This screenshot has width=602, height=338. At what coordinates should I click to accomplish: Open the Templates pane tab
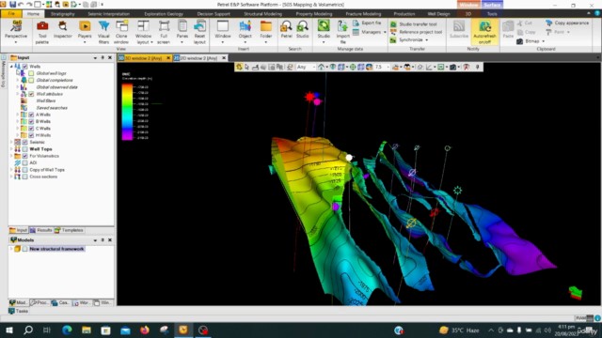(x=69, y=230)
